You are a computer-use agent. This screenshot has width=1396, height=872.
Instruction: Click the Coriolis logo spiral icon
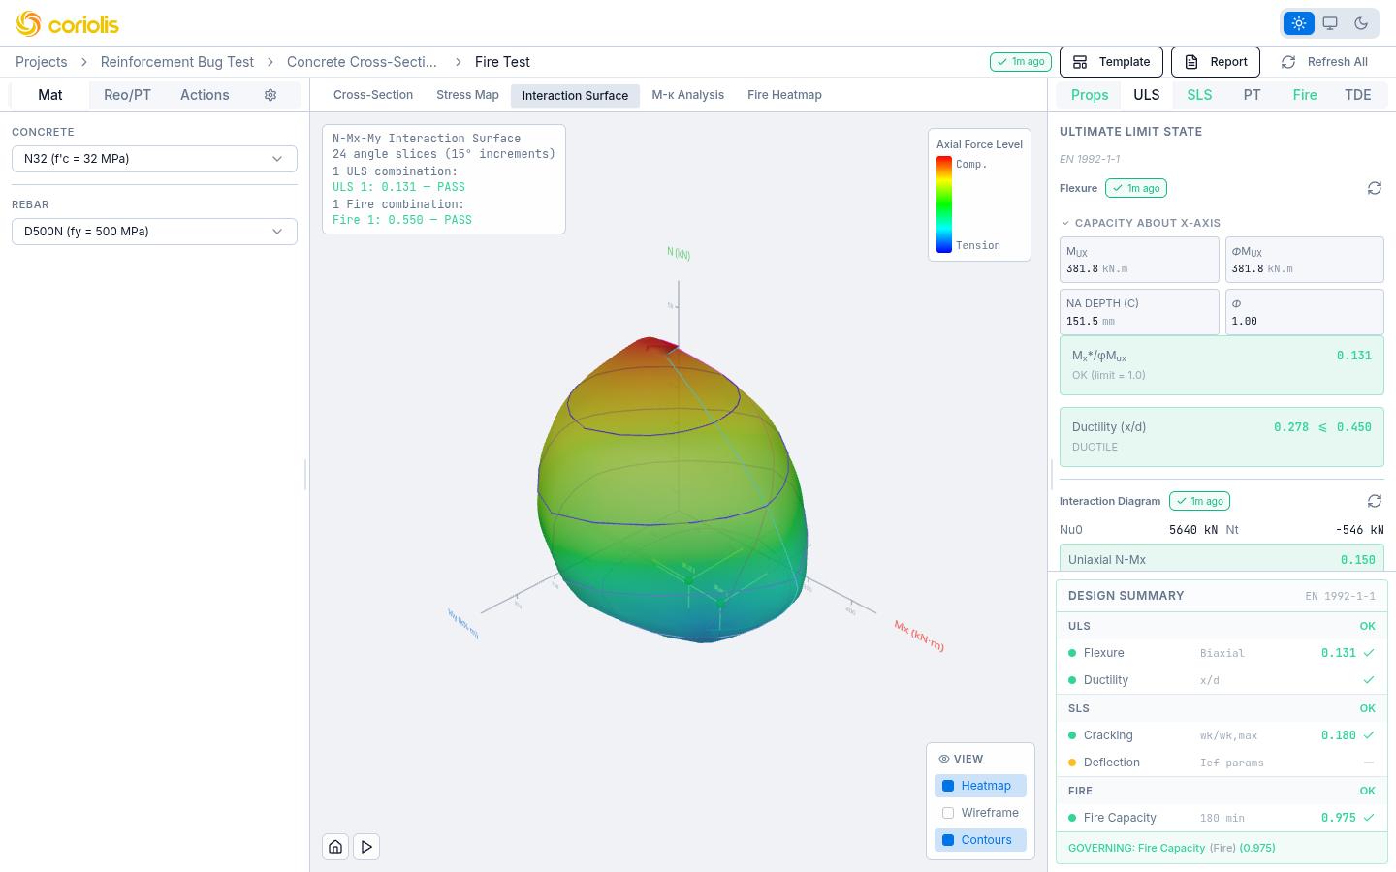tap(26, 23)
